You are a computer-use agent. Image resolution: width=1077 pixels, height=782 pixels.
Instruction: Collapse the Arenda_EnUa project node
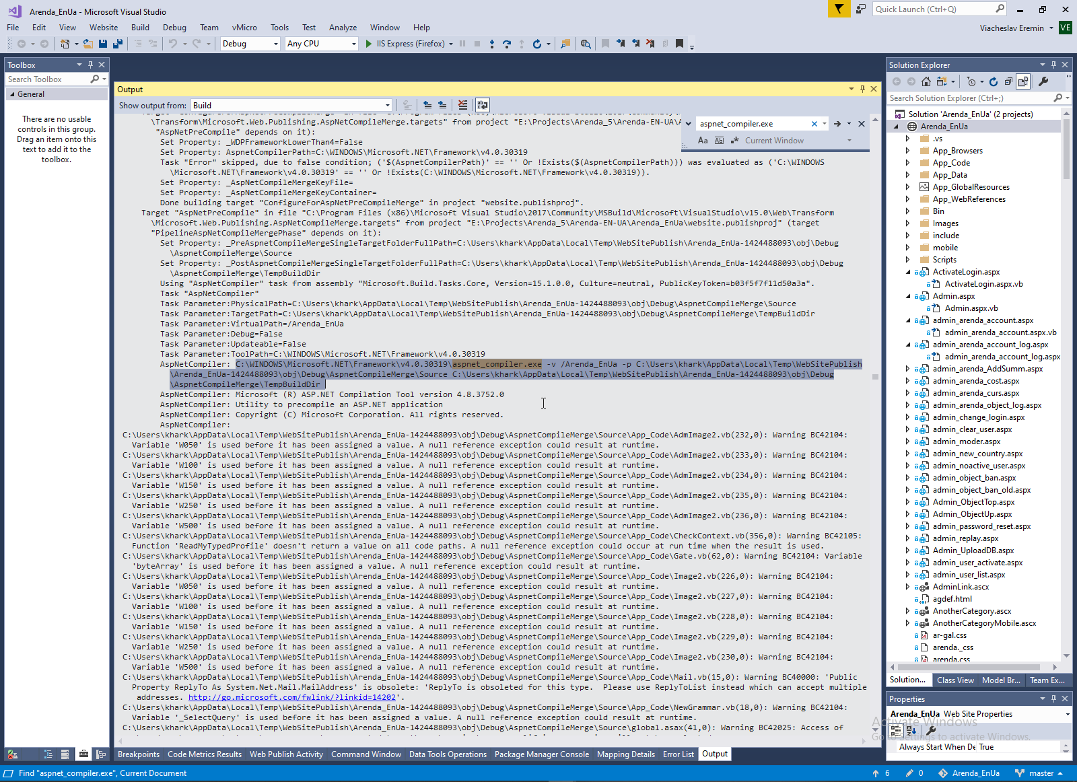(x=896, y=127)
